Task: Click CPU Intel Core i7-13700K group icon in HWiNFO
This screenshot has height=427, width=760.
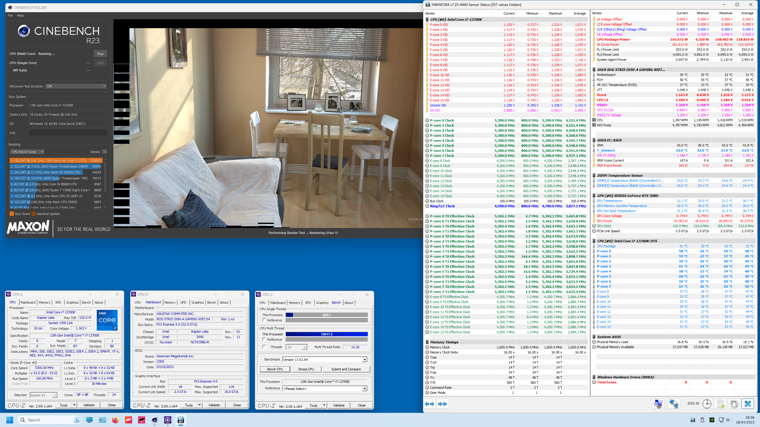Action: [427, 20]
